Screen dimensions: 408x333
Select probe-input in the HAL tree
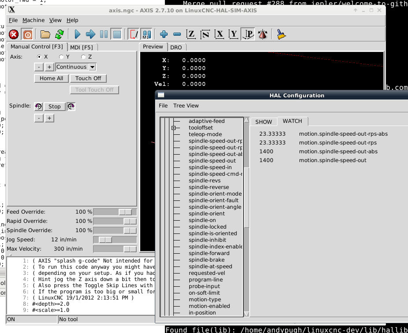[x=204, y=286]
